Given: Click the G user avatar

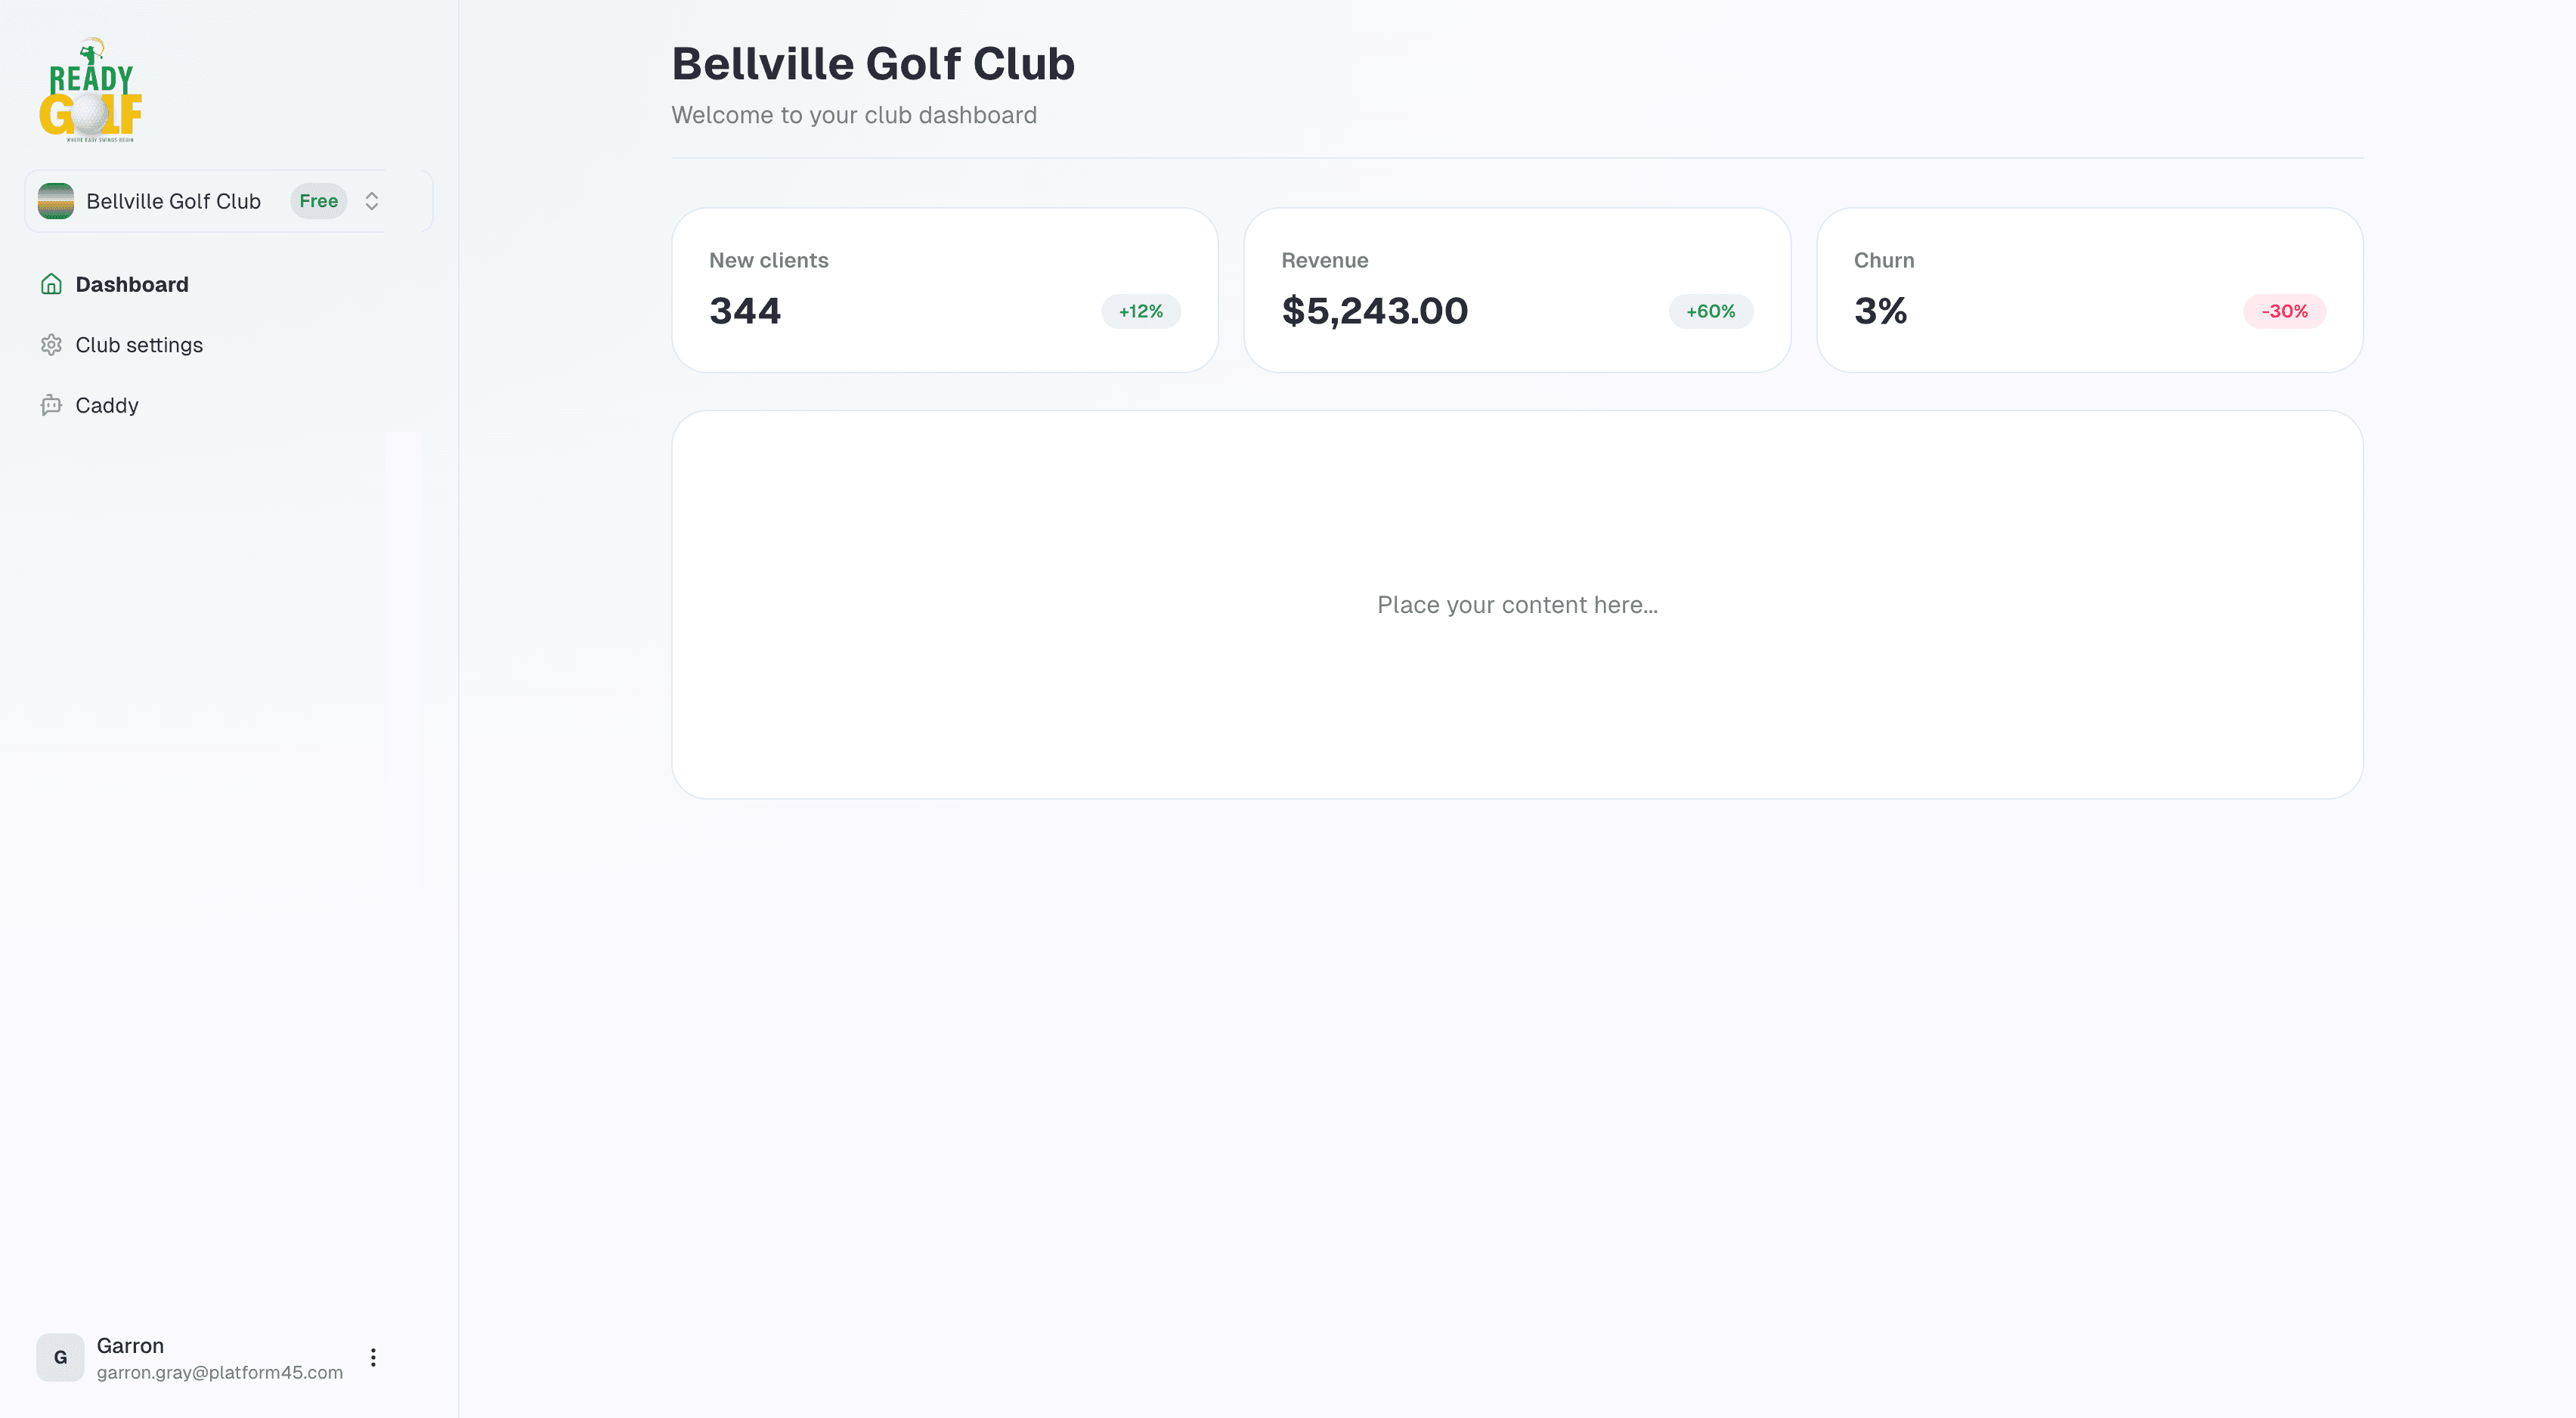Looking at the screenshot, I should [60, 1357].
